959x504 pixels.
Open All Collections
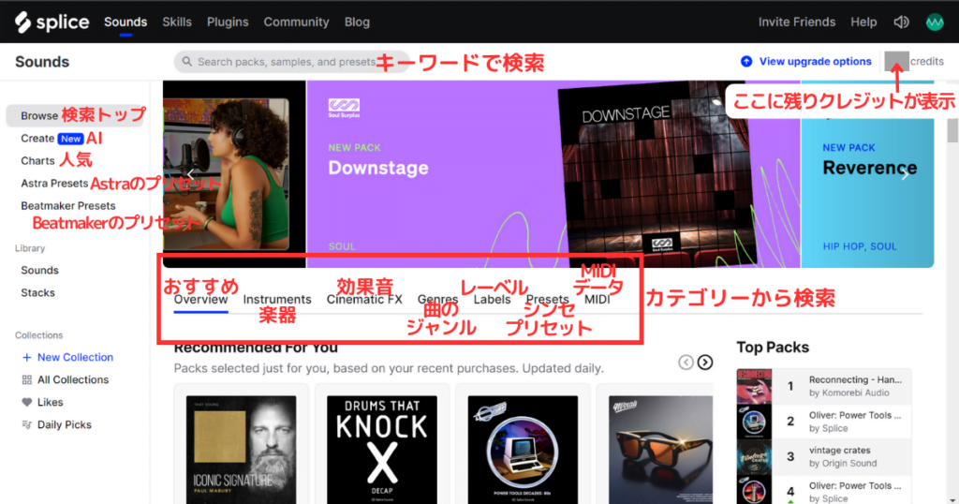click(73, 379)
